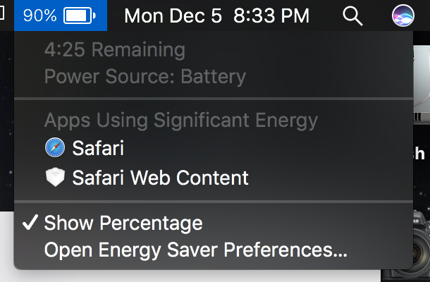Click the checkmark beside Show Percentage
The image size is (430, 282).
point(30,223)
